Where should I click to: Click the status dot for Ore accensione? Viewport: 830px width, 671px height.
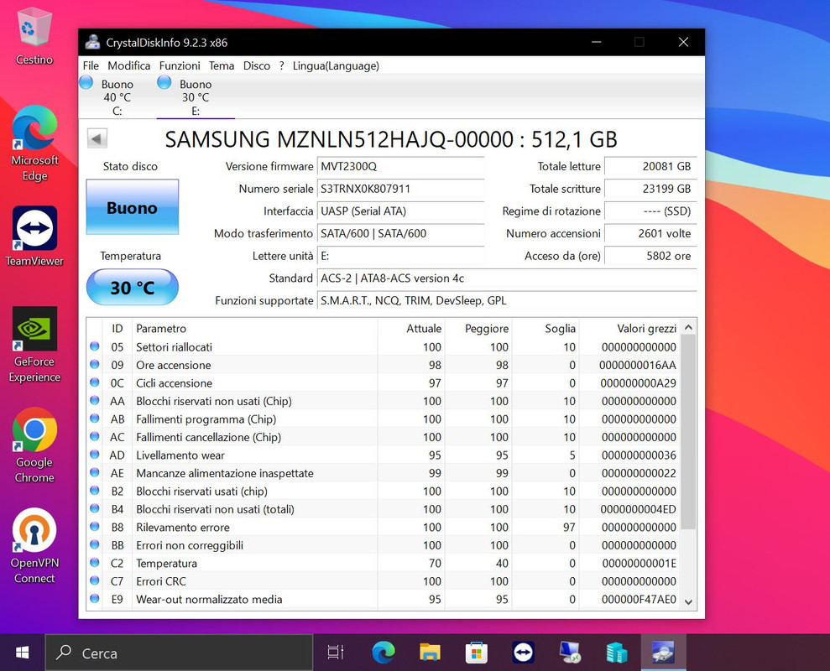pyautogui.click(x=95, y=365)
